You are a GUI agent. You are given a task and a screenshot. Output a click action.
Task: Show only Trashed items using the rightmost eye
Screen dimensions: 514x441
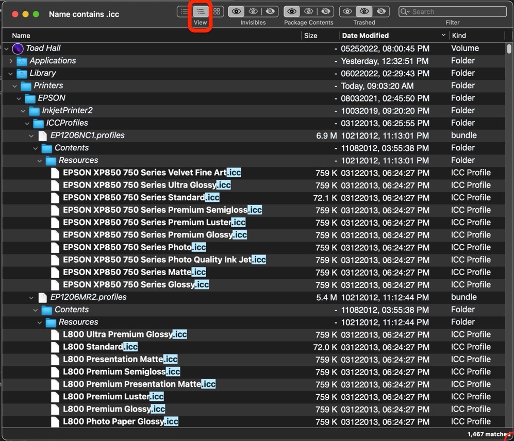381,11
